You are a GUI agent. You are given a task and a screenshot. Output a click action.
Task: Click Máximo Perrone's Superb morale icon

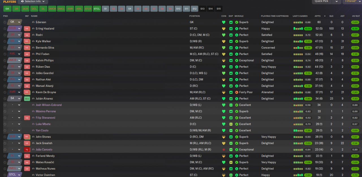(x=237, y=111)
